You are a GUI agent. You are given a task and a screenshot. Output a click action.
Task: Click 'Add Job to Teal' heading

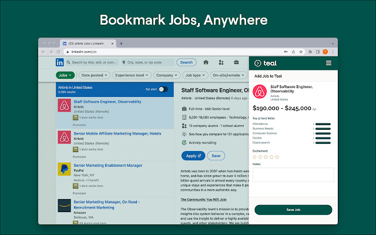tap(268, 76)
